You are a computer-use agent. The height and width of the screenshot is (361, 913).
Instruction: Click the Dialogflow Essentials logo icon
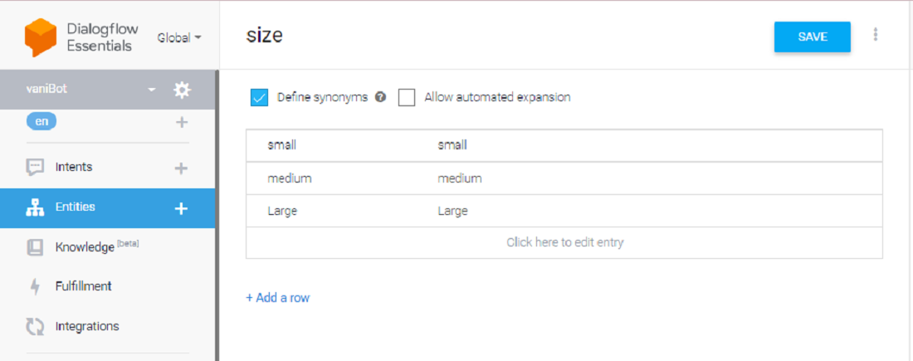(40, 37)
